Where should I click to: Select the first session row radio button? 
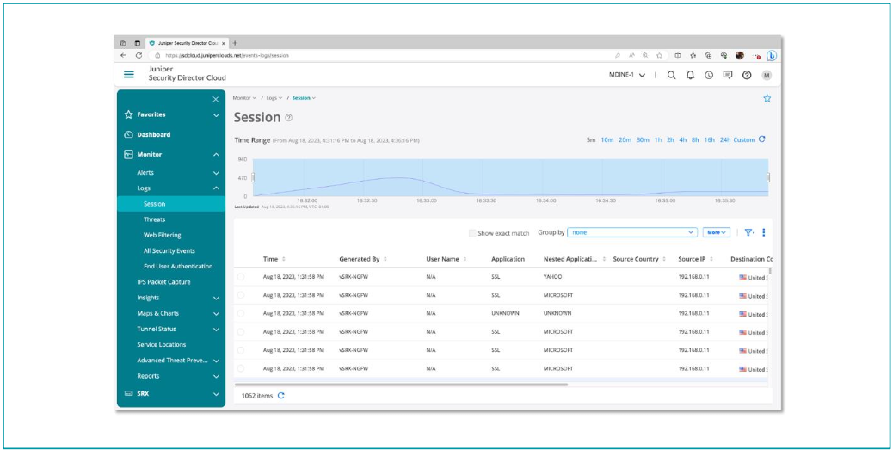click(241, 277)
